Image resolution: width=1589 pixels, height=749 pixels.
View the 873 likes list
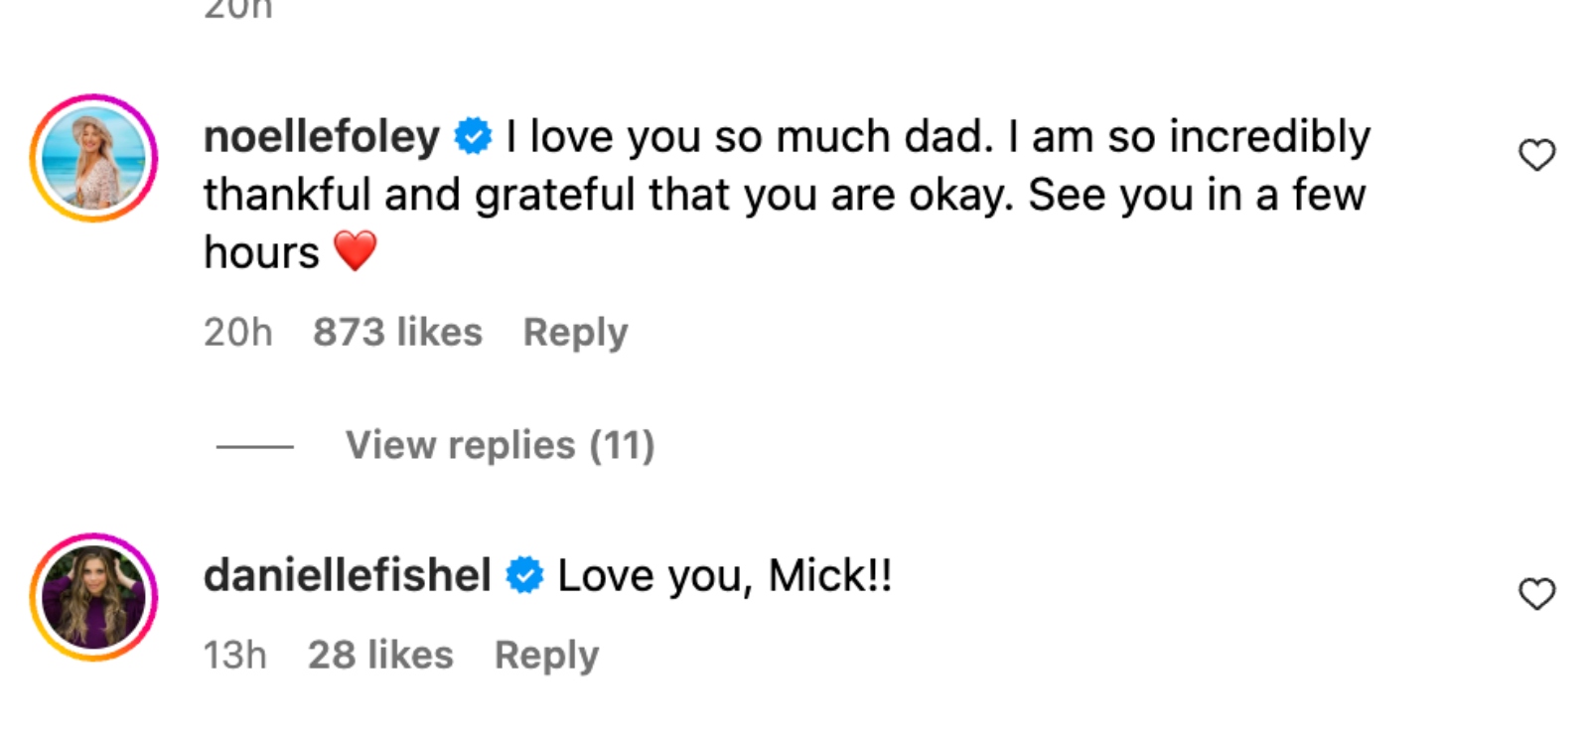coord(397,333)
